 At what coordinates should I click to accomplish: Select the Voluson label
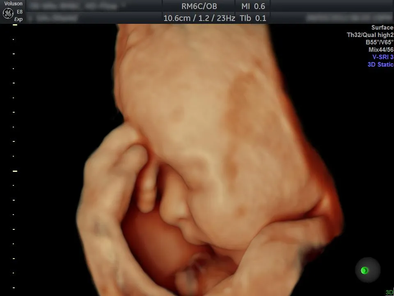(x=13, y=4)
